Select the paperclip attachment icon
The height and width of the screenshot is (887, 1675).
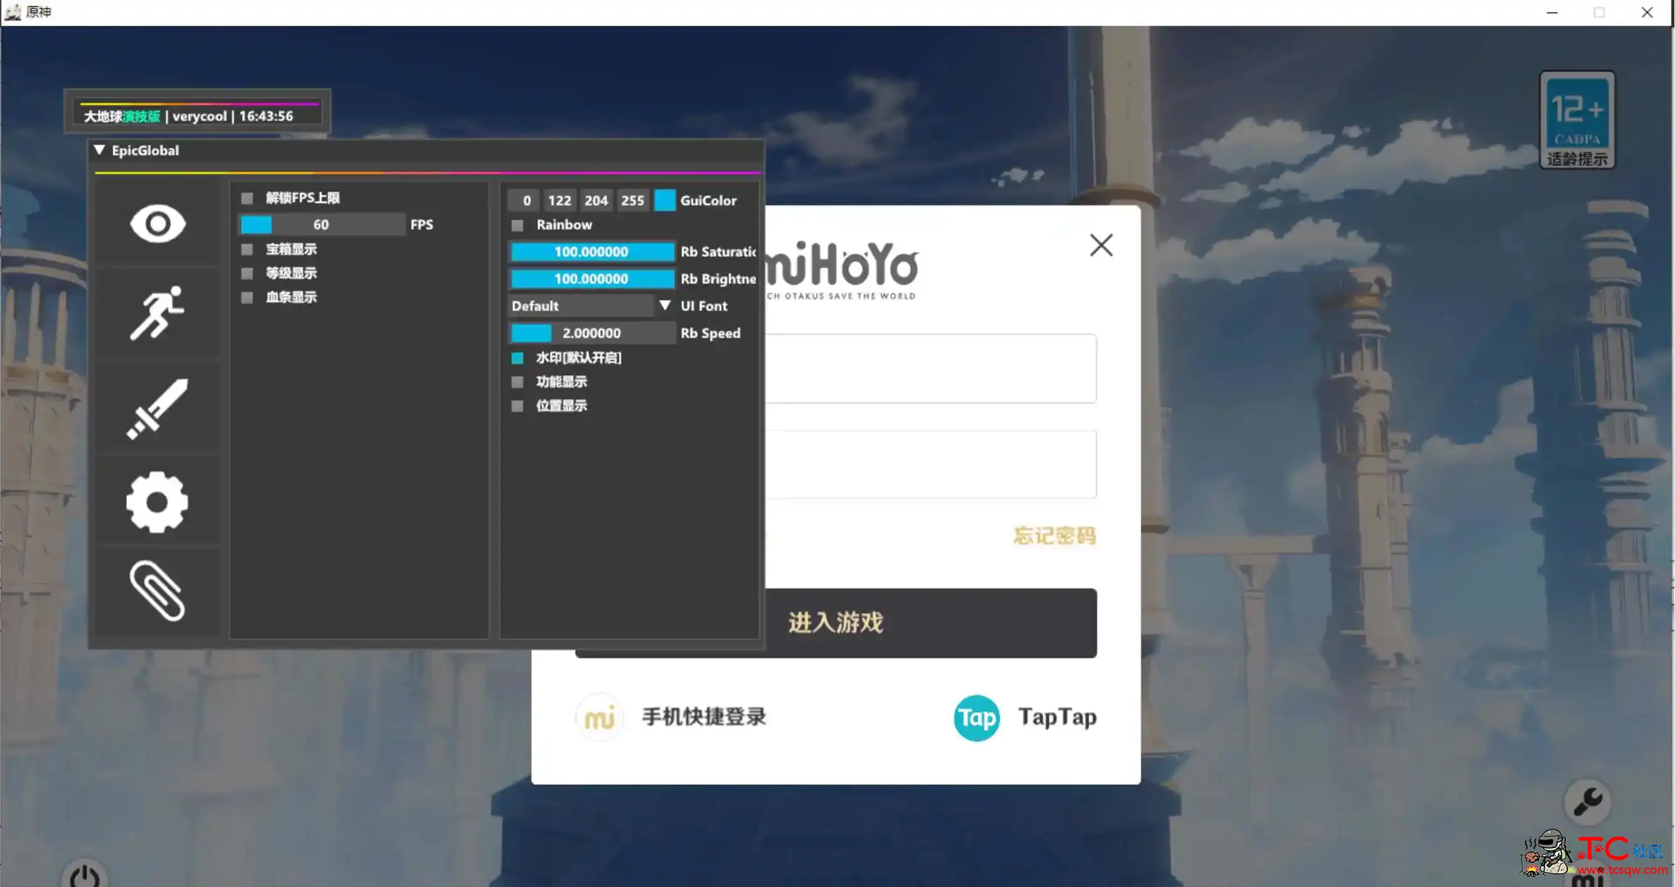(x=157, y=591)
